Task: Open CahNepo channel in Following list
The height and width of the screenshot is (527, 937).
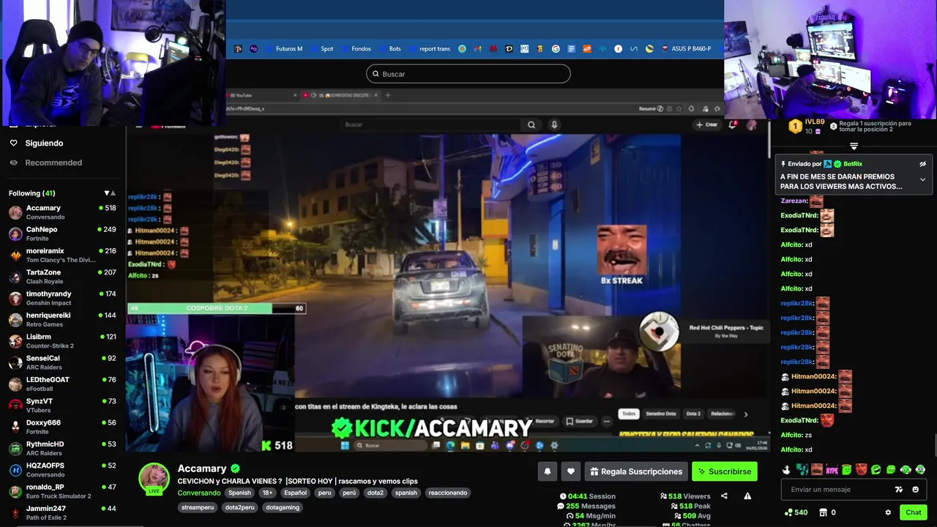Action: click(x=62, y=233)
